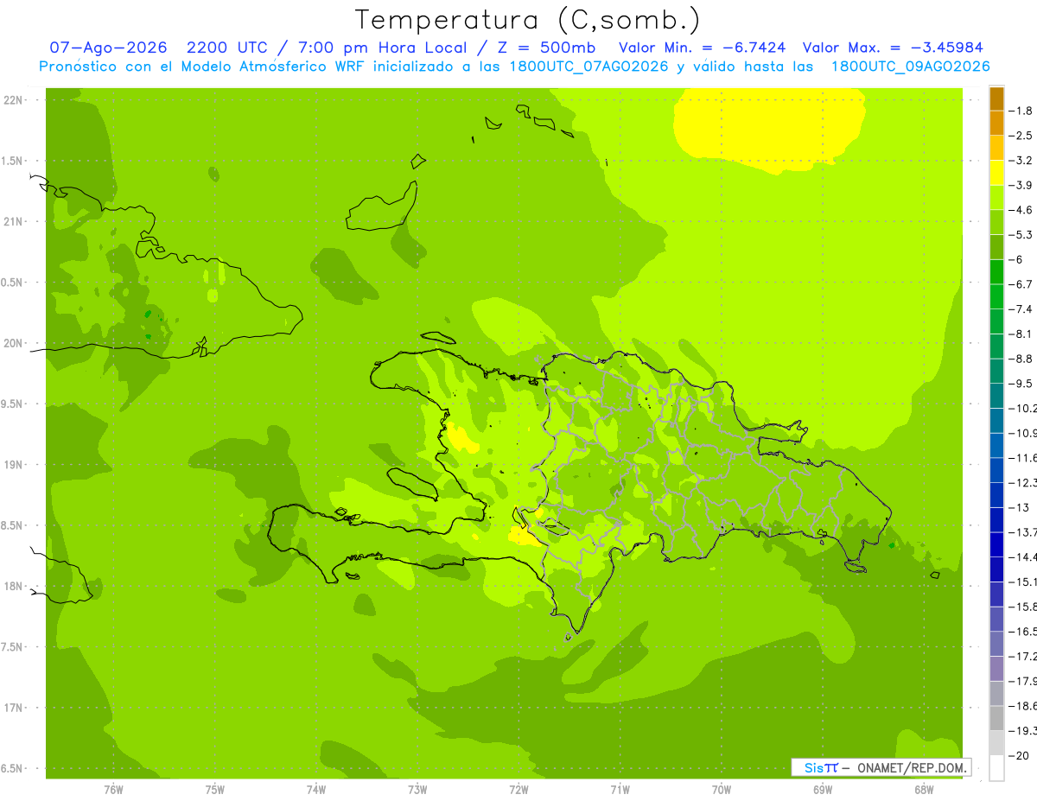Pick the dark orange swatch above -1.8

[x=996, y=99]
